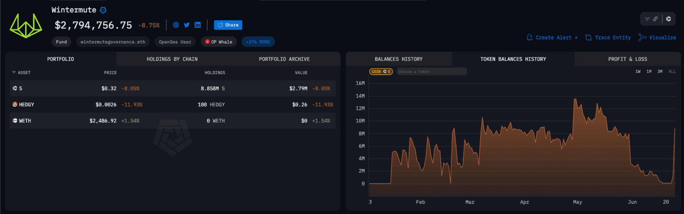Switch to the PORTFOLIO tab
The image size is (684, 214).
point(61,59)
